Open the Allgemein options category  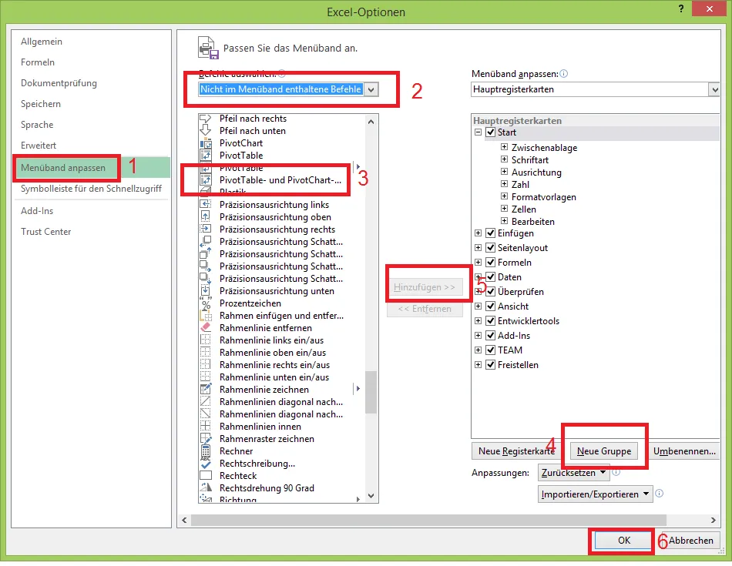42,42
